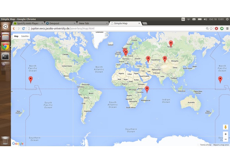Switch to the Spotify Web Player tab
The width and height of the screenshot is (230, 163).
point(28,23)
